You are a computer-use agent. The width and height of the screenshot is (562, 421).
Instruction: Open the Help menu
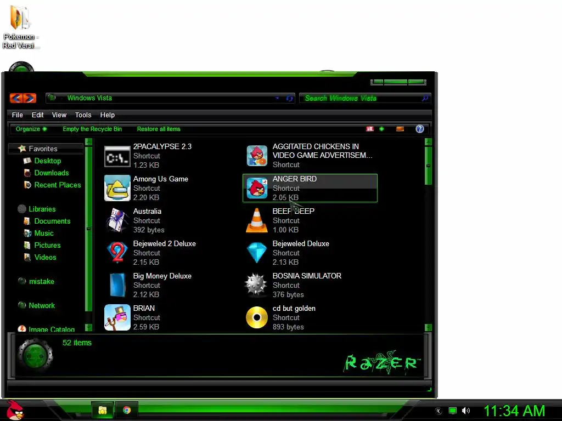pyautogui.click(x=107, y=115)
